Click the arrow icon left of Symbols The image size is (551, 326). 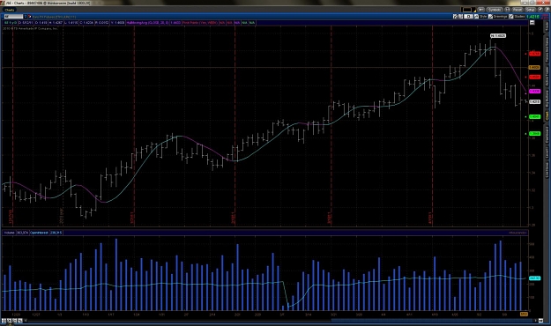pos(481,10)
